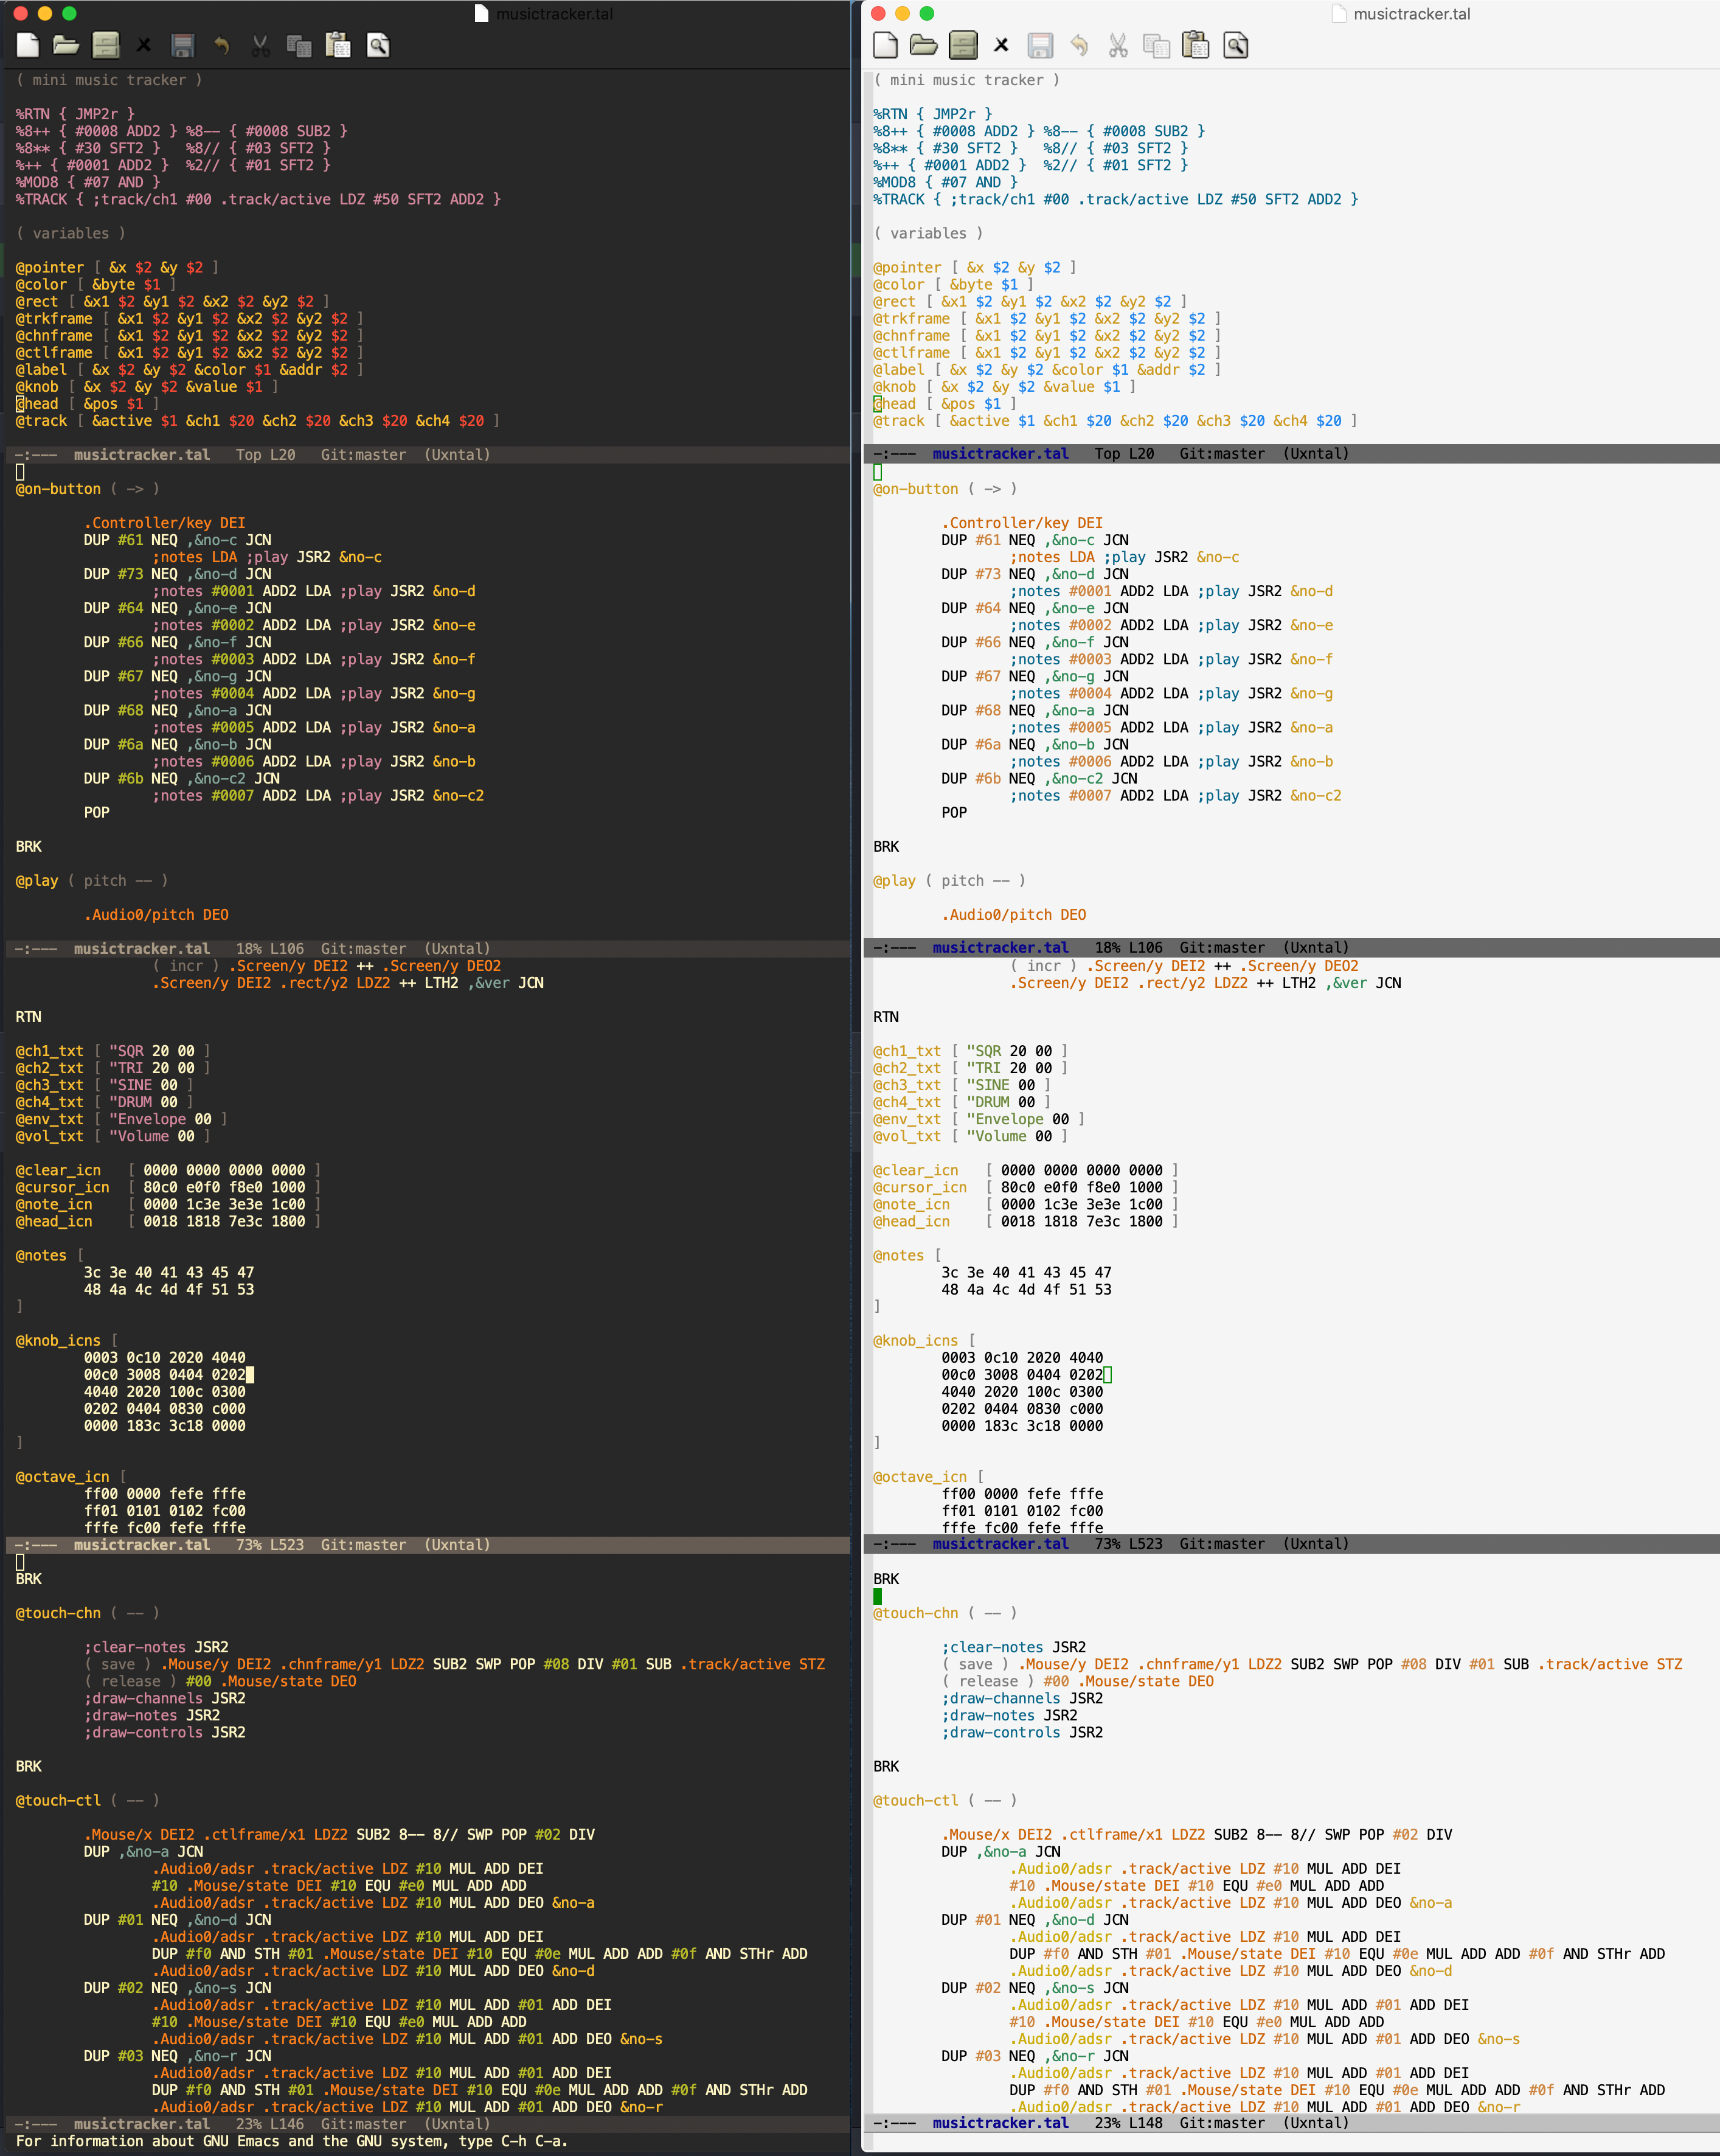This screenshot has width=1720, height=2156.
Task: Click Undo arrow icon in dark window
Action: tap(221, 45)
